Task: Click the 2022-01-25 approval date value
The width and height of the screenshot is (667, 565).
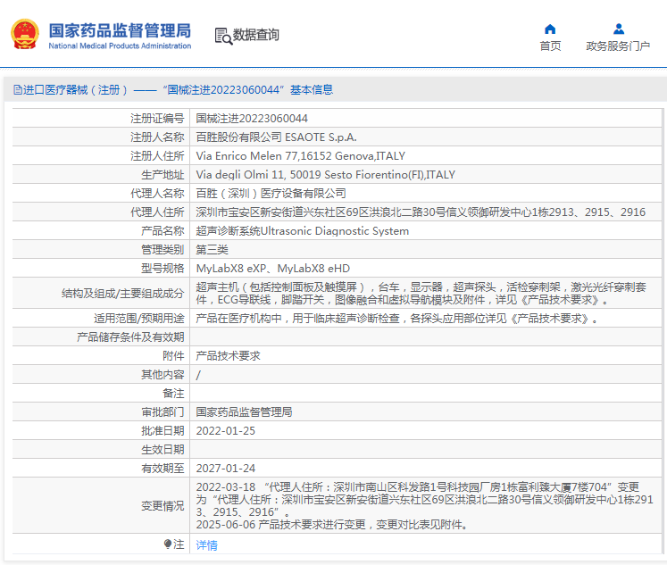Action: 225,430
